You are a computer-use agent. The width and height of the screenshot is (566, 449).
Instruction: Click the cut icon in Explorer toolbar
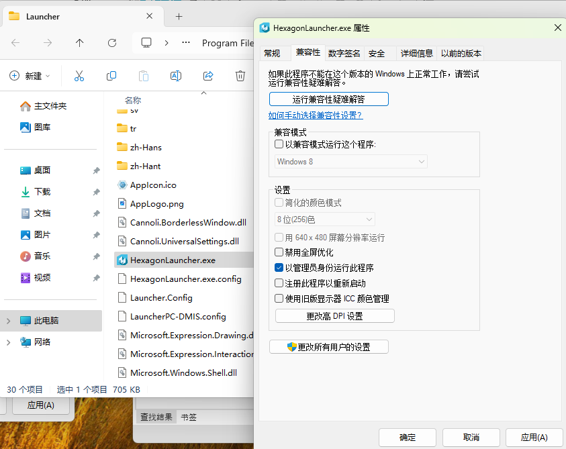tap(79, 76)
